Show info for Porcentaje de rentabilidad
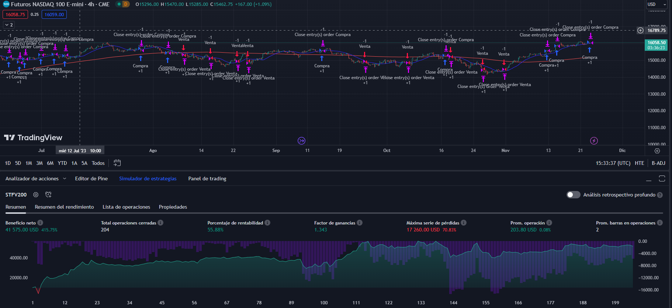The height and width of the screenshot is (308, 672). (x=267, y=223)
